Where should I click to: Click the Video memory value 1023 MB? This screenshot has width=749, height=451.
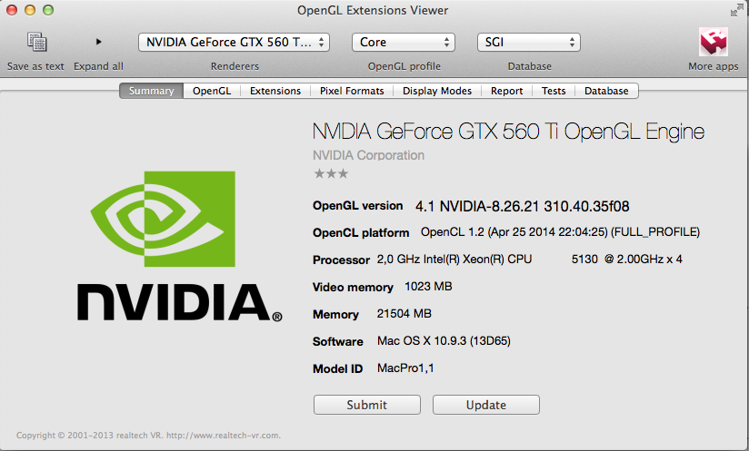point(428,287)
